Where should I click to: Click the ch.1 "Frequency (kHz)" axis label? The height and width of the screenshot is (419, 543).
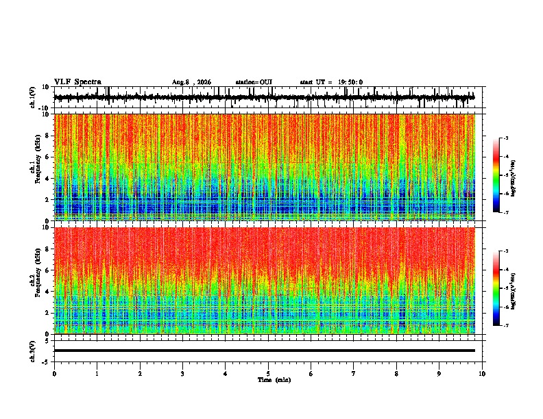38,159
